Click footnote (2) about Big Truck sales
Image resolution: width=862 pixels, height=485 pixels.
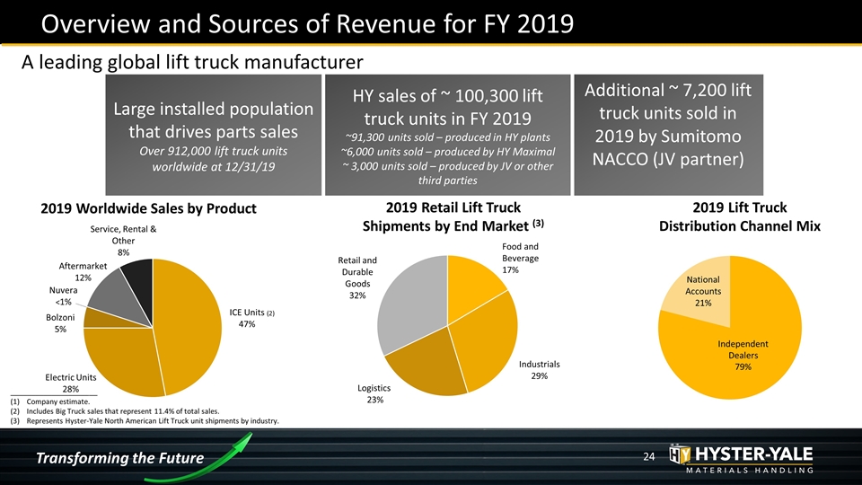pyautogui.click(x=115, y=410)
